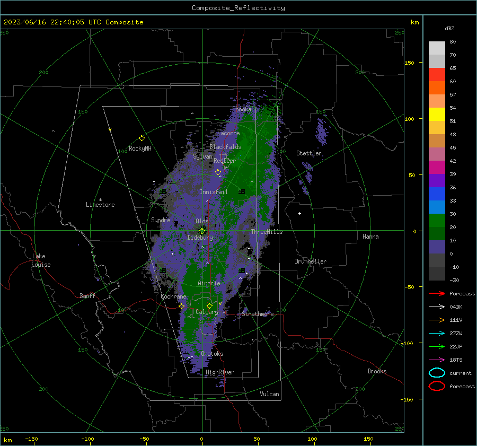Select the bright green 30 dBZ swatch
477x446 pixels.
[x=437, y=221]
